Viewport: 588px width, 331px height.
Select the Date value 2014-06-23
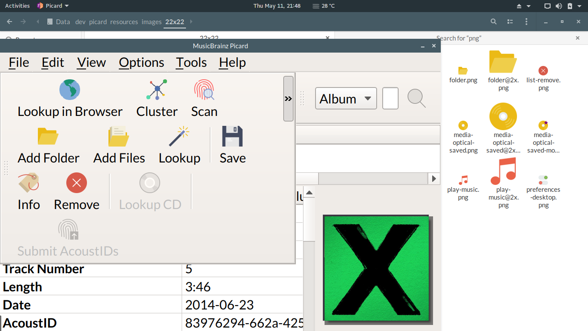point(220,305)
